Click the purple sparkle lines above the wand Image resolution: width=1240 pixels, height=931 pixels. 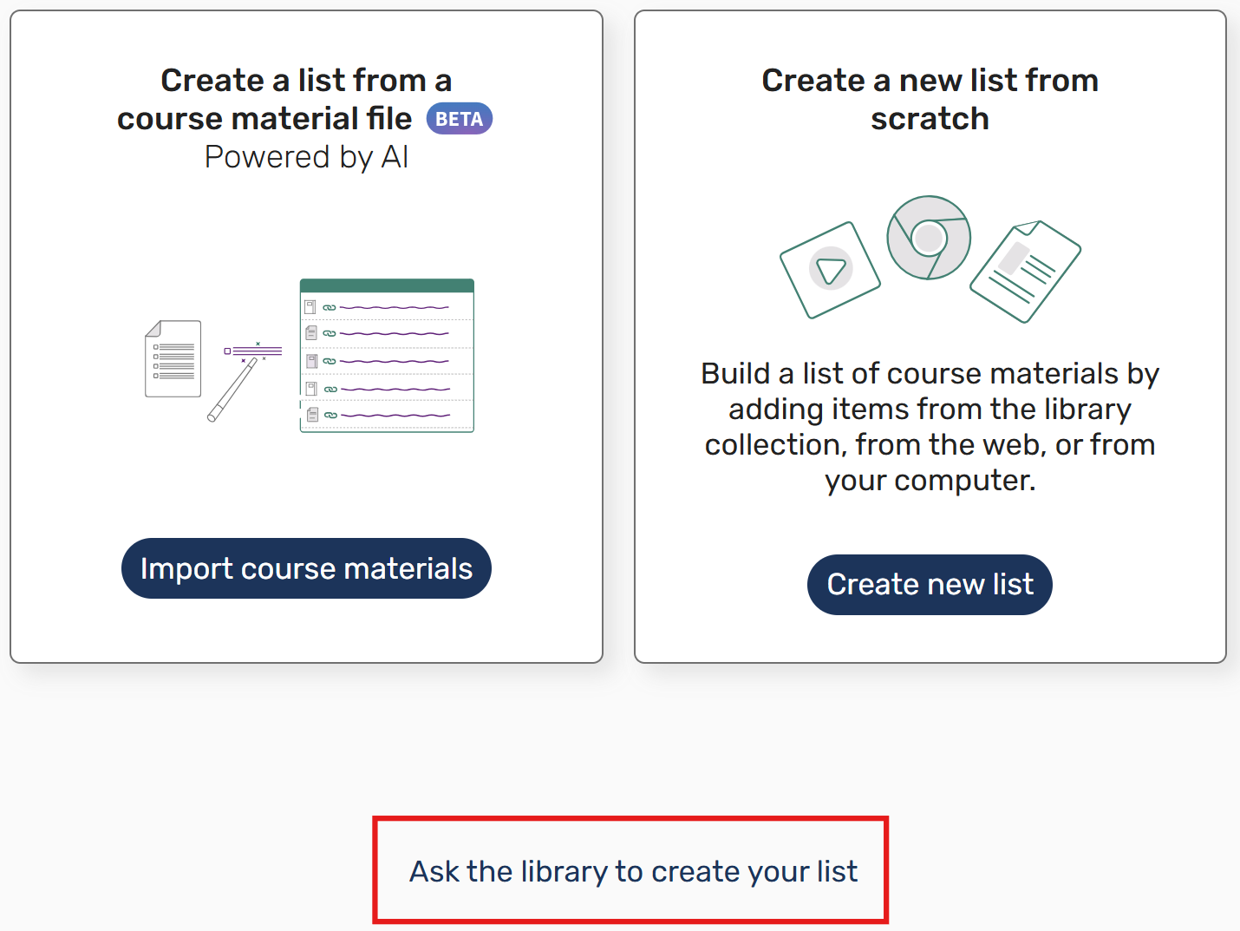257,351
